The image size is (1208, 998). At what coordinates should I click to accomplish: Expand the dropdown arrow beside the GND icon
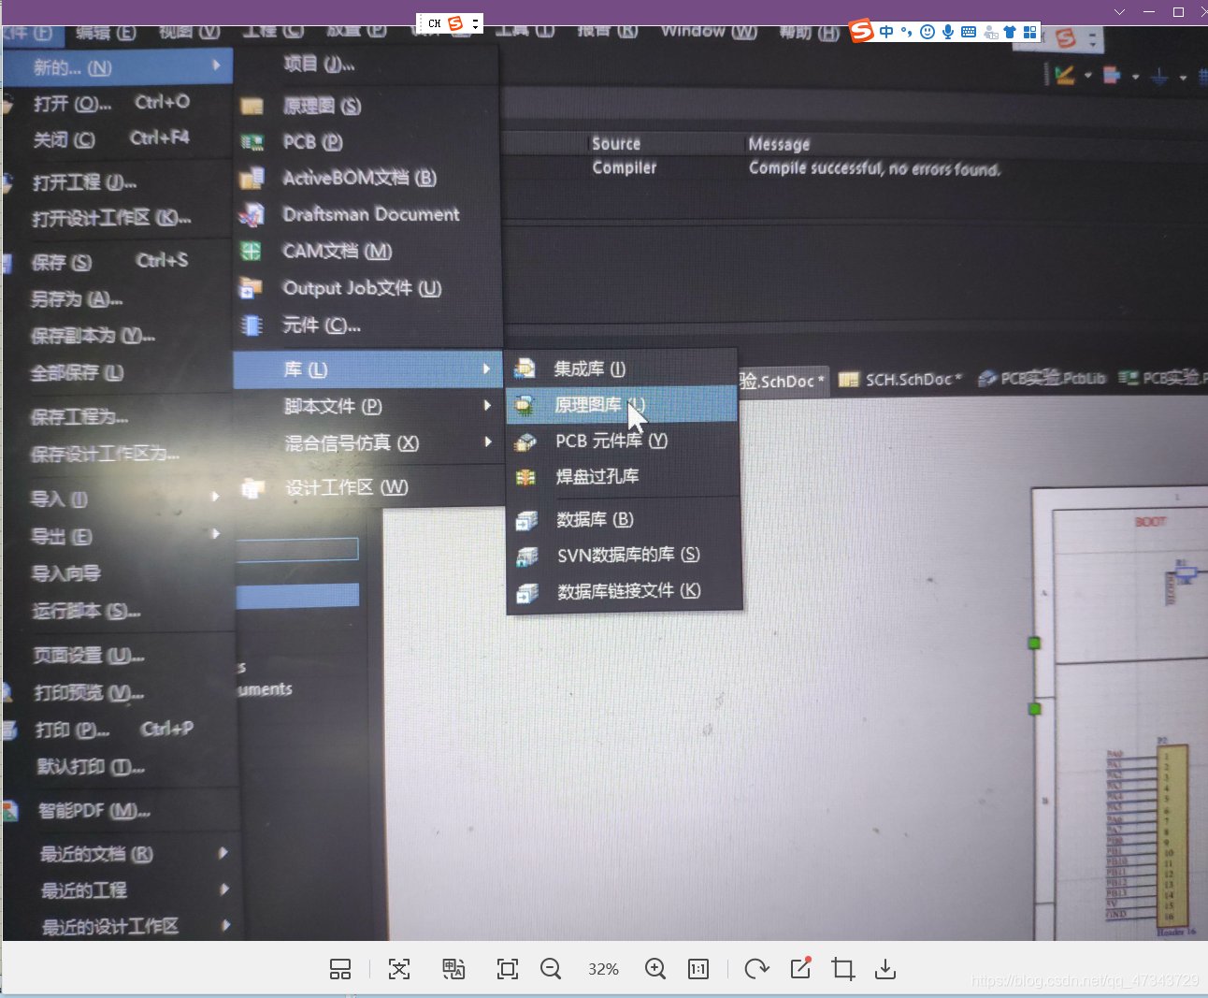click(1183, 77)
